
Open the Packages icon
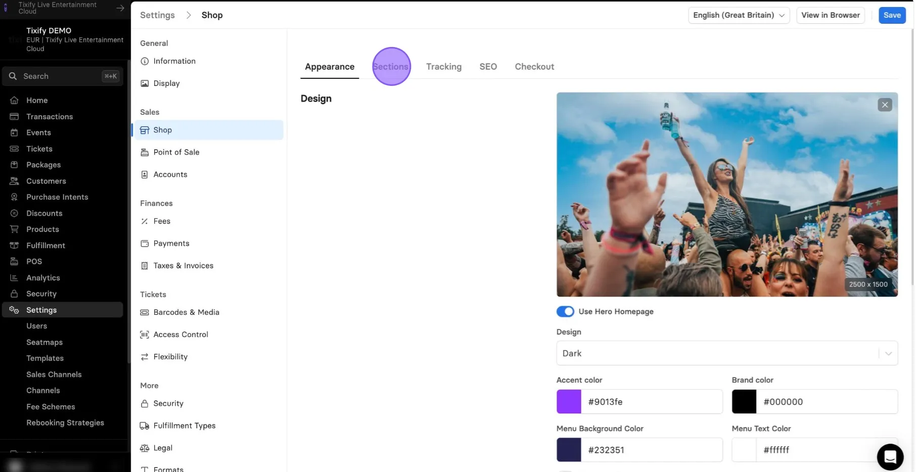14,165
